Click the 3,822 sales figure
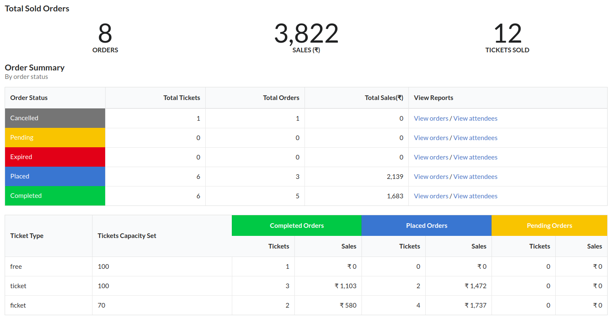The width and height of the screenshot is (611, 319). [x=306, y=33]
